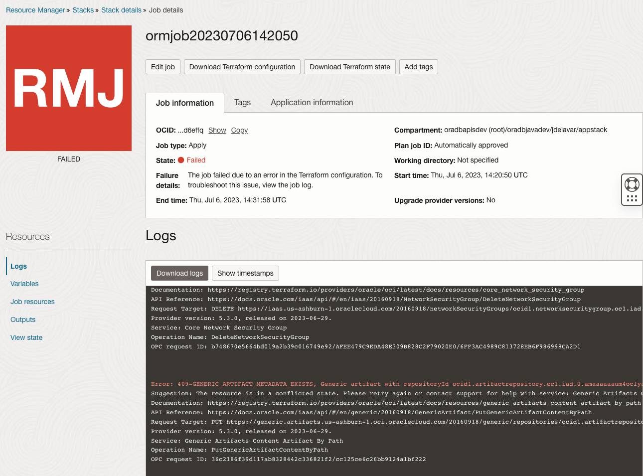Open Job resources in sidebar
The width and height of the screenshot is (643, 476).
click(x=32, y=302)
